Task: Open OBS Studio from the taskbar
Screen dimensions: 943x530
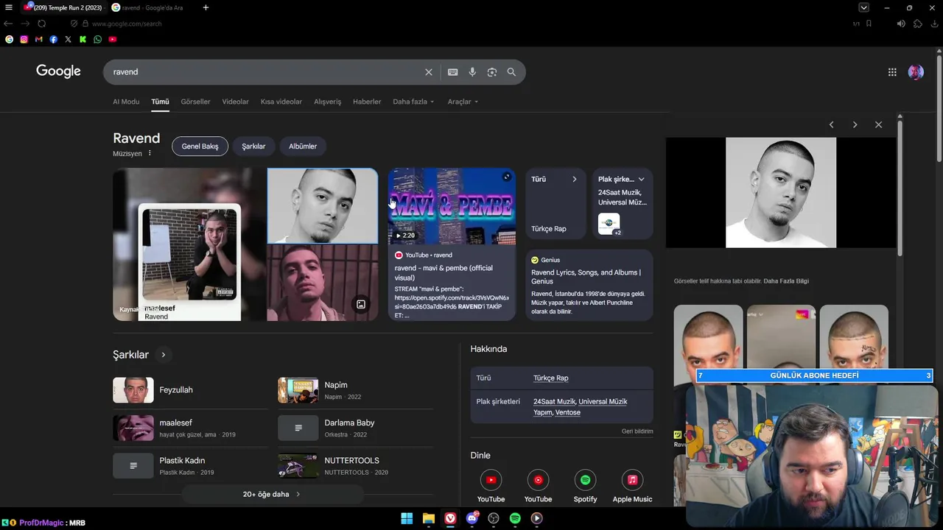Action: tap(494, 518)
